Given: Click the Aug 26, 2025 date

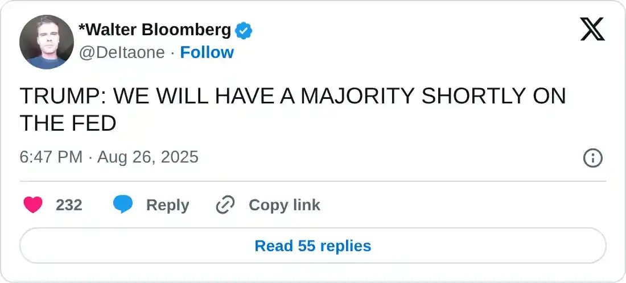Looking at the screenshot, I should (x=148, y=157).
